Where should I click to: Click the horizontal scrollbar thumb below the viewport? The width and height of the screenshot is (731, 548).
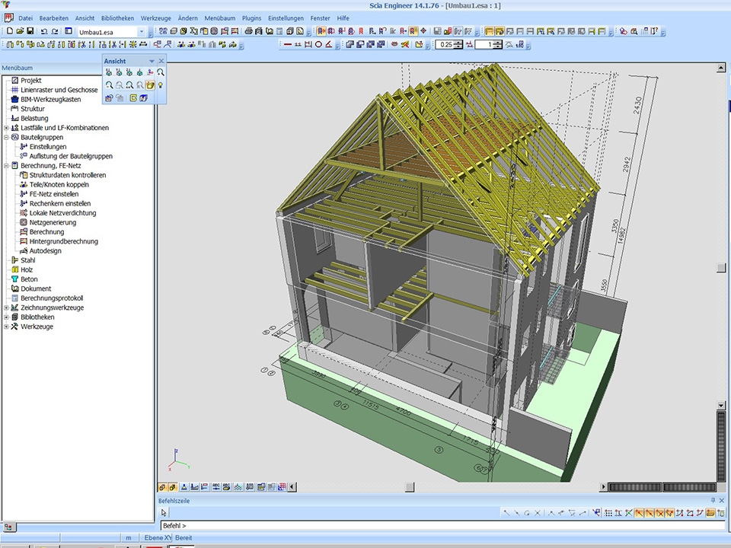point(409,487)
